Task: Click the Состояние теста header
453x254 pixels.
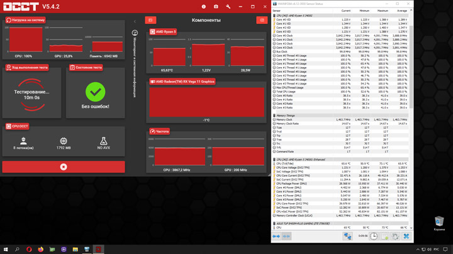Action: point(86,67)
